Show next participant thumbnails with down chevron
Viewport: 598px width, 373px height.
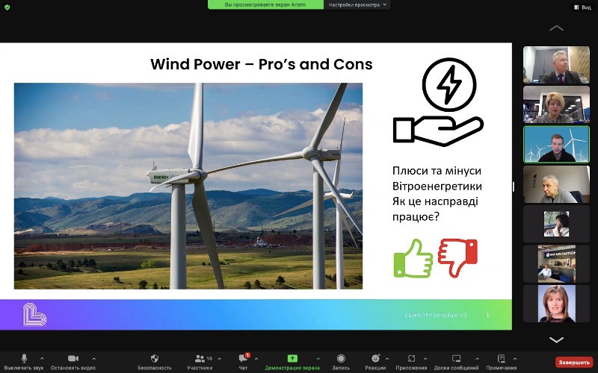click(x=556, y=339)
